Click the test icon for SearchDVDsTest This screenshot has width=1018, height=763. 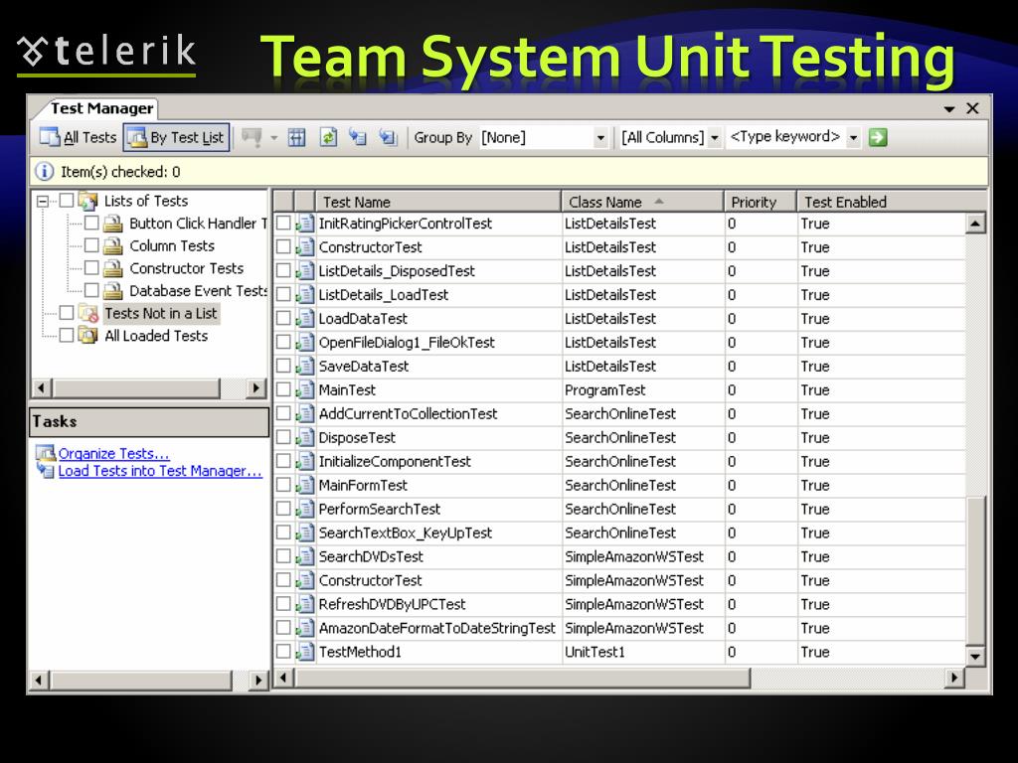point(305,556)
